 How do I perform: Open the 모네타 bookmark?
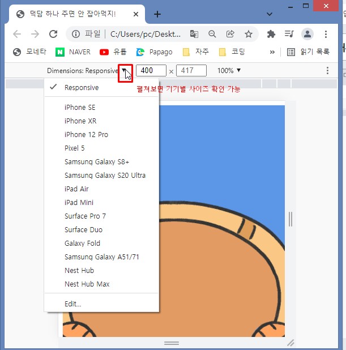(x=29, y=52)
